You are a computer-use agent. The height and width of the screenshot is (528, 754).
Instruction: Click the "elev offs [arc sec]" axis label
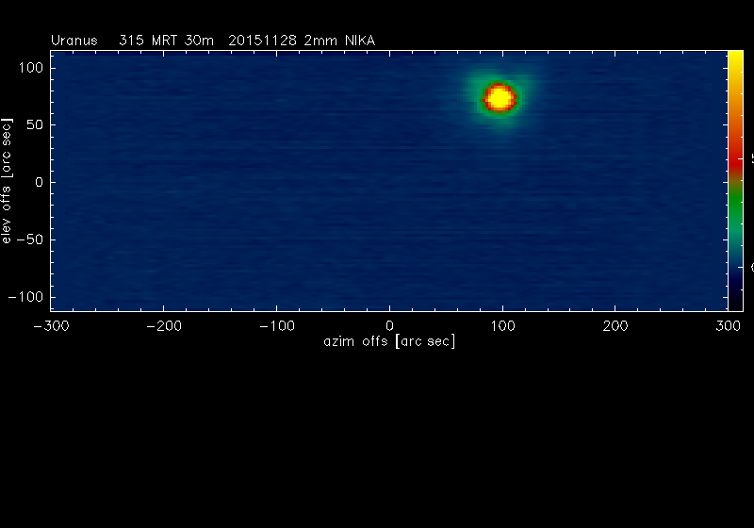point(8,181)
